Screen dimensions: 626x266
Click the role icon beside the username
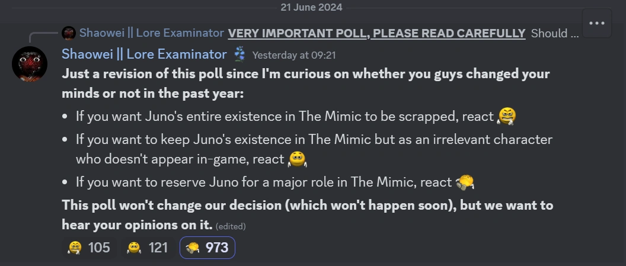(x=239, y=55)
